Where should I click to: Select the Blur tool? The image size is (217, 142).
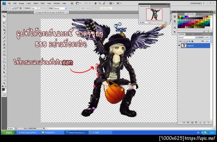[4, 58]
